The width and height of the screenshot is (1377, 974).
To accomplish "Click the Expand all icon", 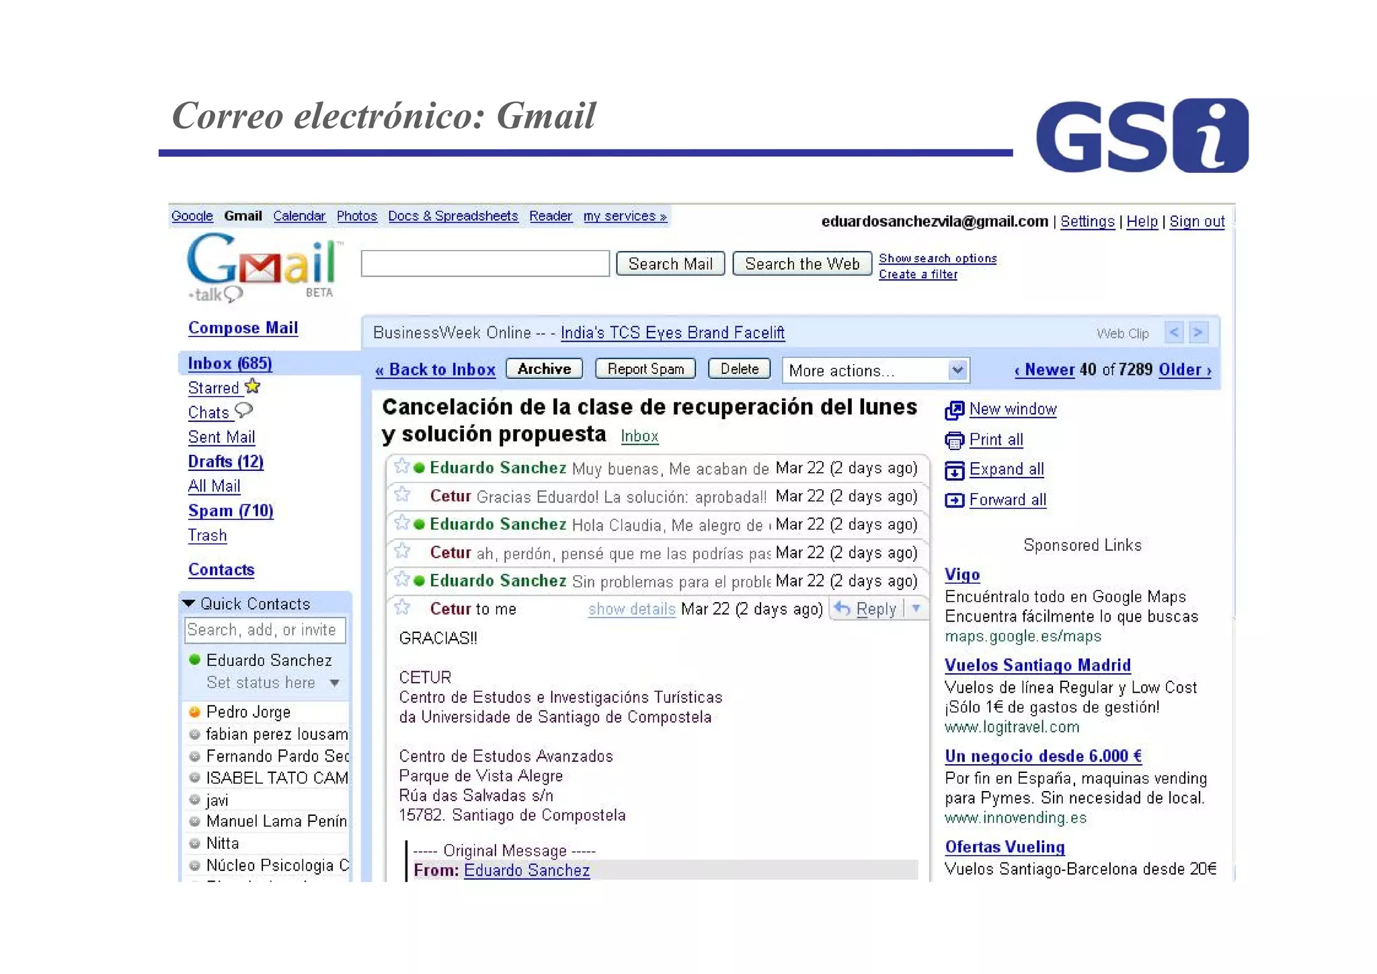I will 954,470.
